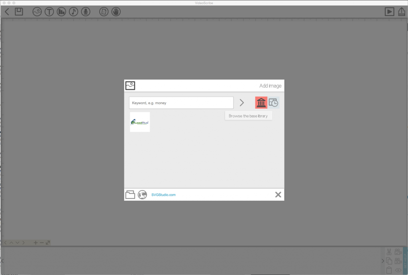The width and height of the screenshot is (408, 275).
Task: Select the hand canvas tool
Action: click(x=116, y=12)
